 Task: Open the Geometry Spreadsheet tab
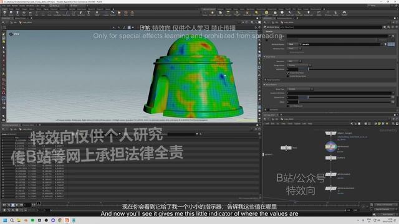pyautogui.click(x=10, y=125)
